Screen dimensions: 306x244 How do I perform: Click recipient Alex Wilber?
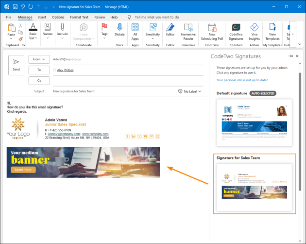coord(66,70)
